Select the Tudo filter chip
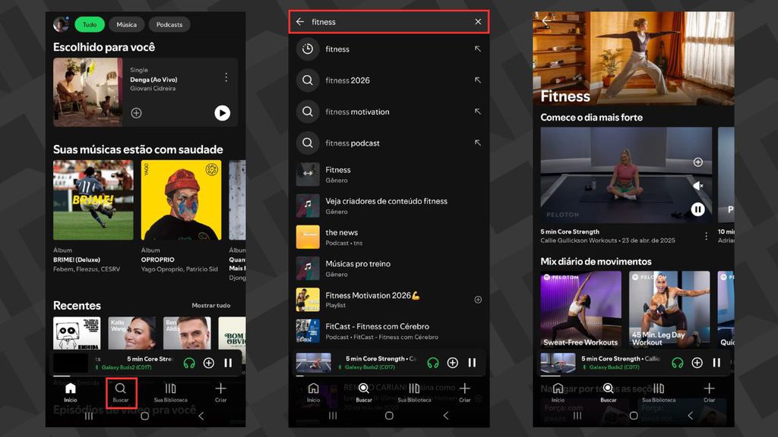This screenshot has width=778, height=437. point(90,24)
